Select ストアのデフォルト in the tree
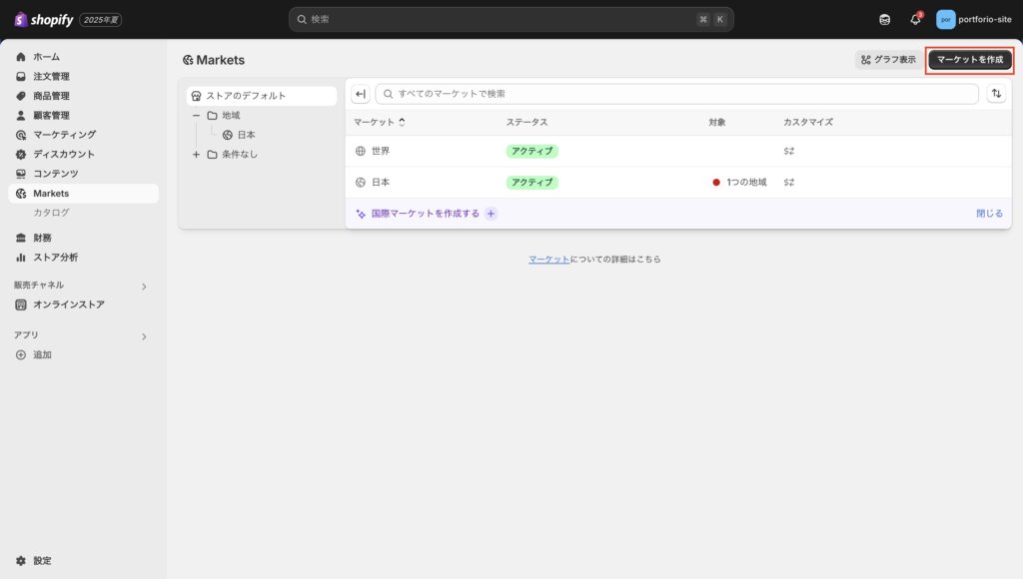 tap(246, 96)
